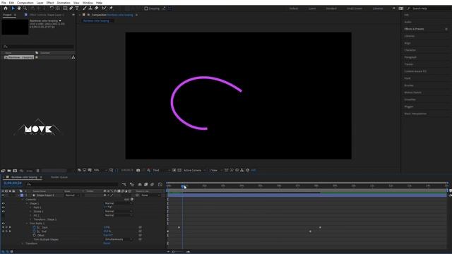
Task: Select the Pen tool
Action: (71, 8)
